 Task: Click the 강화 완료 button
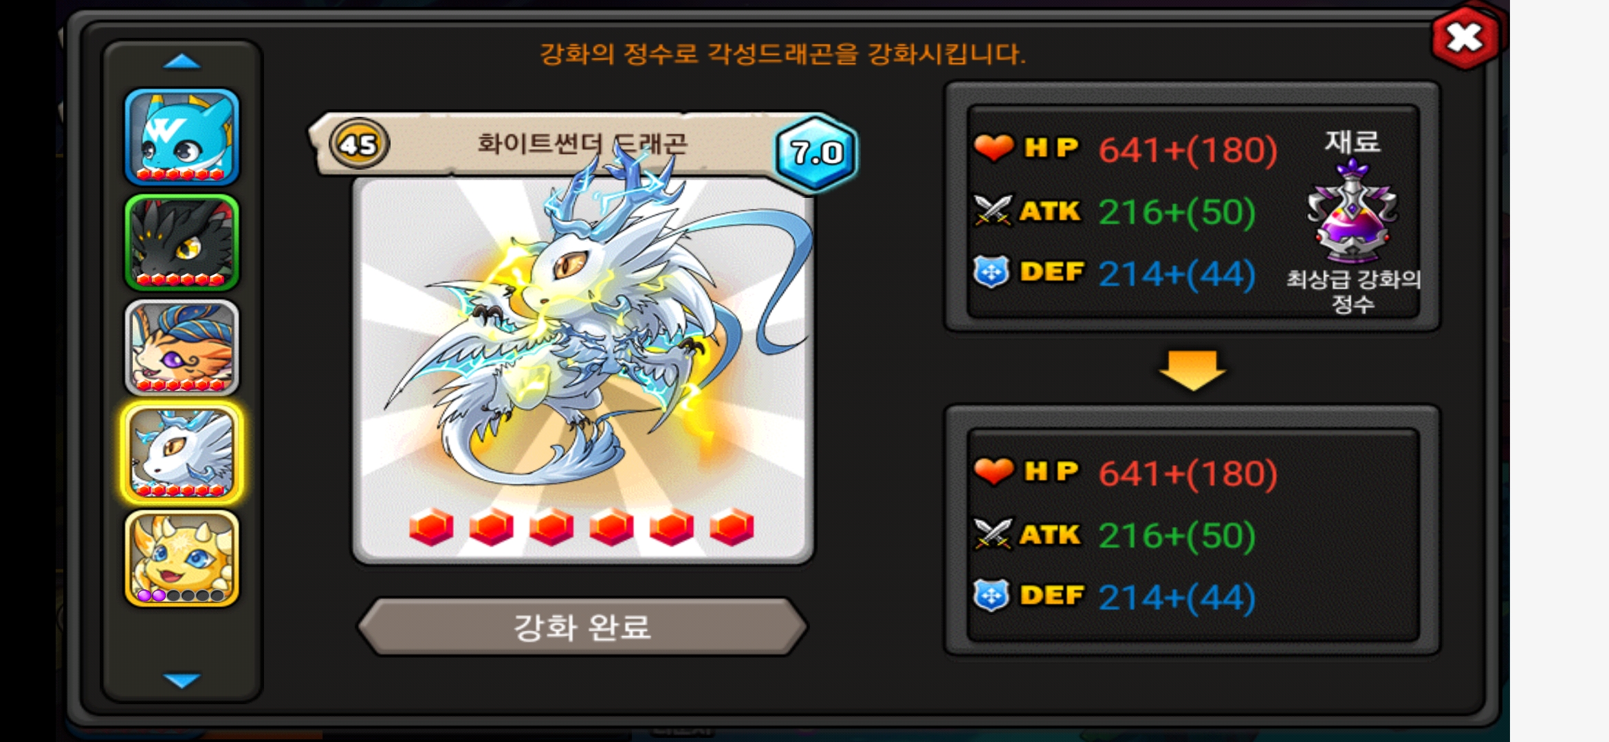[582, 627]
